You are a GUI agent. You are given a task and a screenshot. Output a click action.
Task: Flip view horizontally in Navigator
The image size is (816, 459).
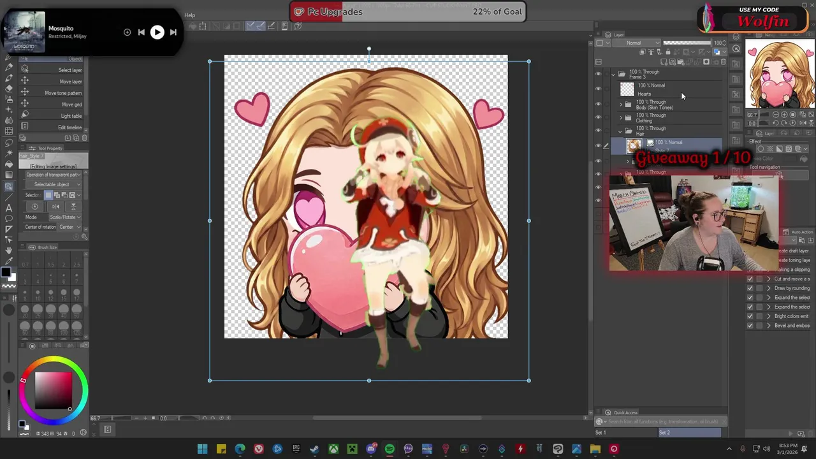coord(803,123)
